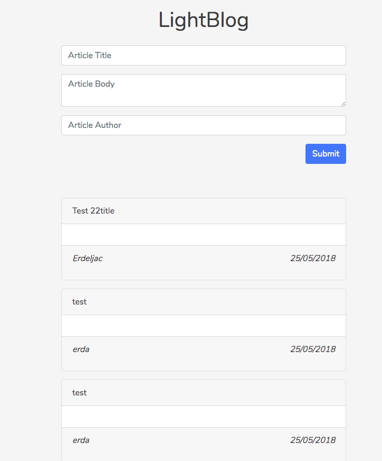Select the middle article's "test" title
The height and width of the screenshot is (461, 382).
point(80,302)
